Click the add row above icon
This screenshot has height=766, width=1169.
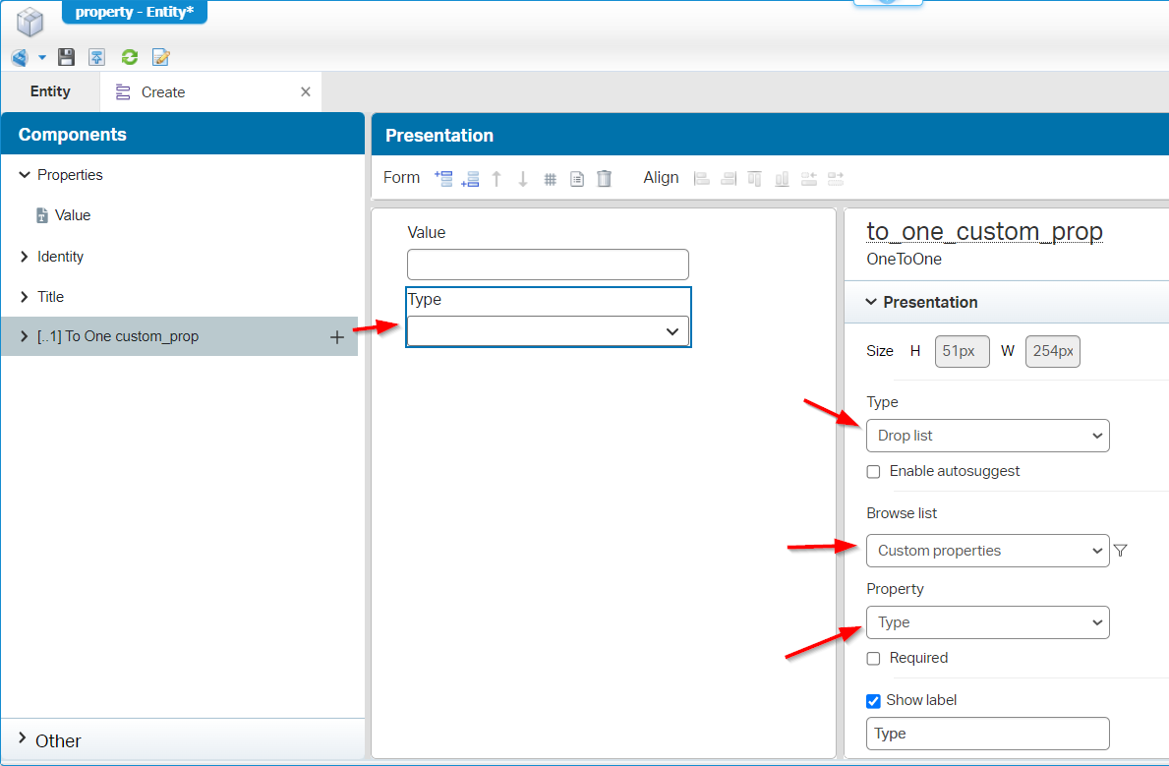coord(443,178)
